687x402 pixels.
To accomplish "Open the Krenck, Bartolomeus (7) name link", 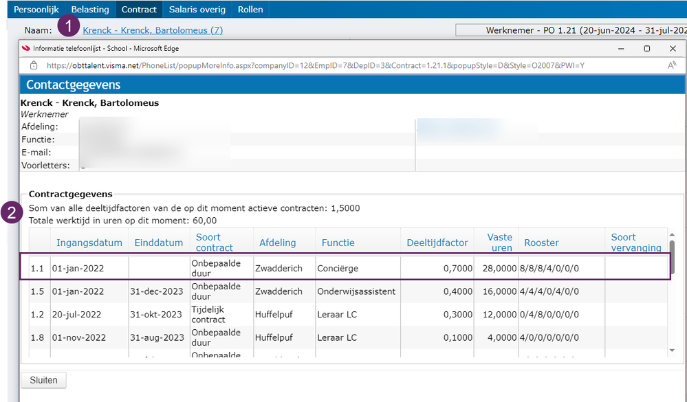I will tap(153, 30).
